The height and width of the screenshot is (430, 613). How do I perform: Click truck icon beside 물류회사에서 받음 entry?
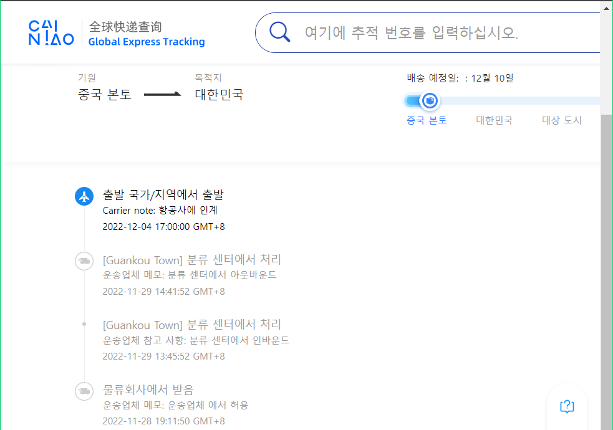click(x=84, y=391)
